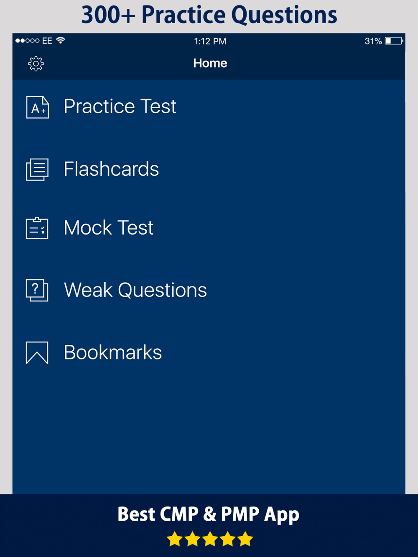This screenshot has width=418, height=557.
Task: Open settings via the gear icon
Action: coord(36,63)
